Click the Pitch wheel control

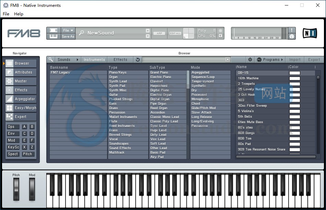pyautogui.click(x=16, y=189)
